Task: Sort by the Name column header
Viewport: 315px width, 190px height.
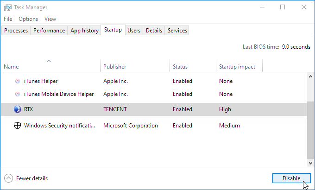Action: (50, 66)
